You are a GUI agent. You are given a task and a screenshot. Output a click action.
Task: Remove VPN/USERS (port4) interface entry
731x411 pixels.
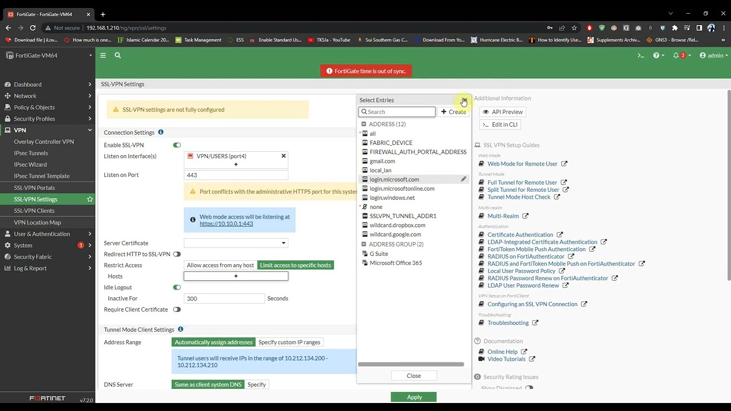pos(283,156)
